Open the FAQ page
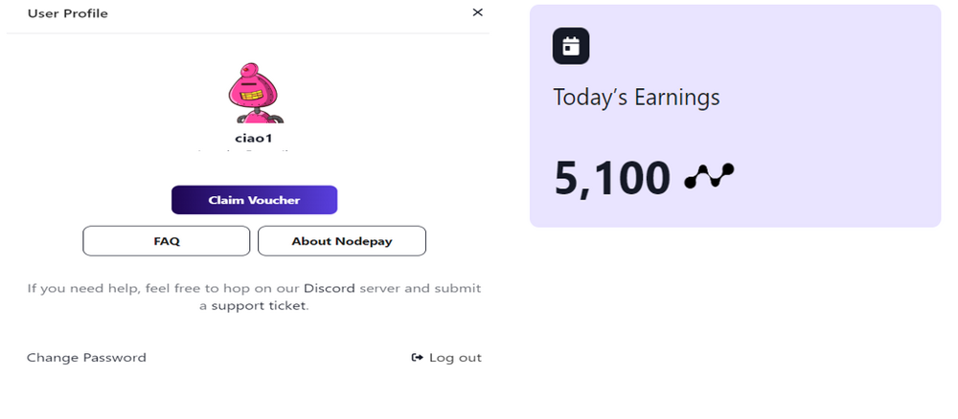This screenshot has height=419, width=958. tap(167, 241)
